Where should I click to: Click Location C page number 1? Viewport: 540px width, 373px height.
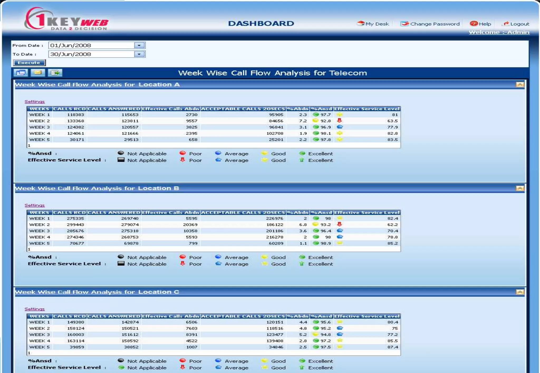29,353
